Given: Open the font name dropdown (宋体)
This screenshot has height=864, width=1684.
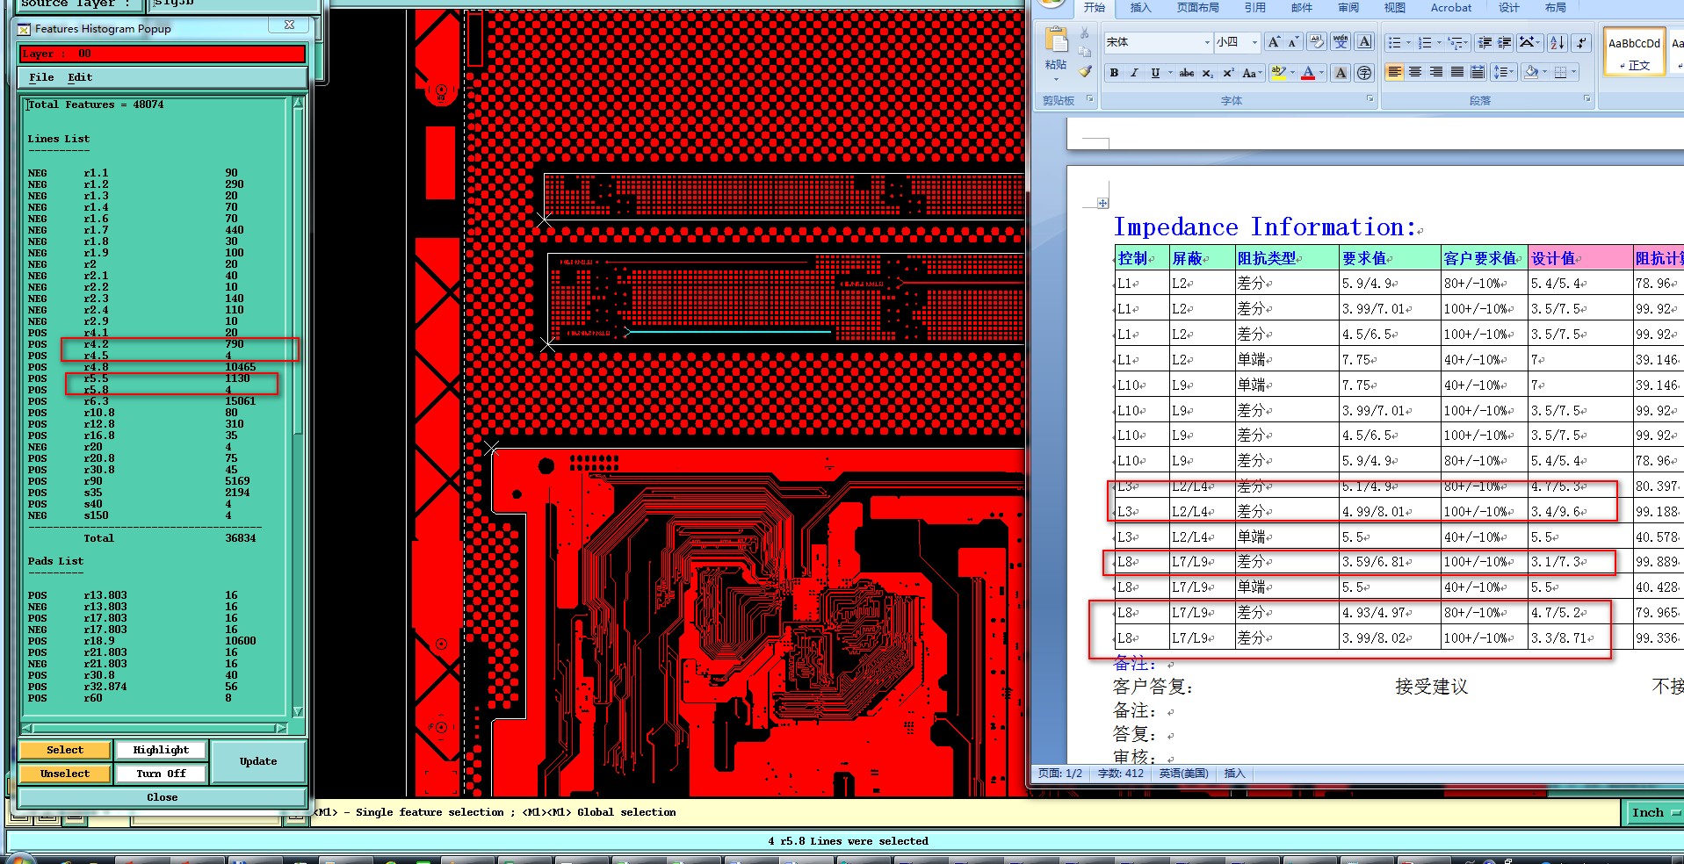Looking at the screenshot, I should (1207, 42).
